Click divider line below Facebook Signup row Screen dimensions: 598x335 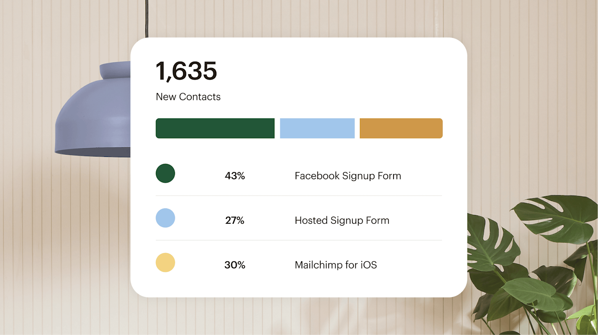299,196
